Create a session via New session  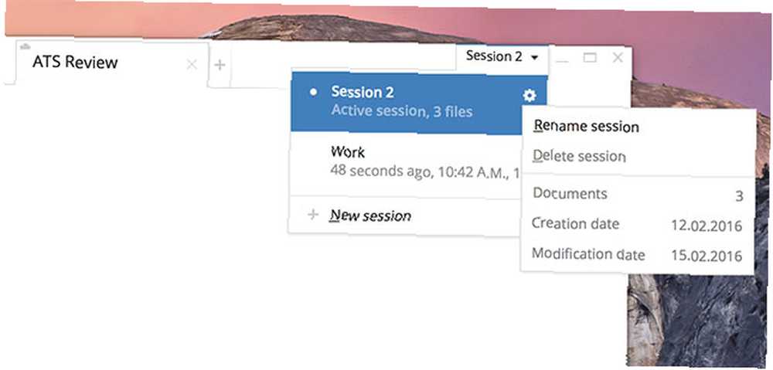[371, 216]
